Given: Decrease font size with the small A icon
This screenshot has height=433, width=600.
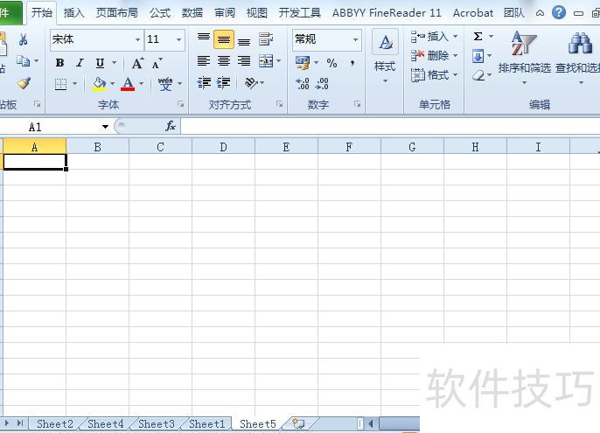Looking at the screenshot, I should pos(157,63).
